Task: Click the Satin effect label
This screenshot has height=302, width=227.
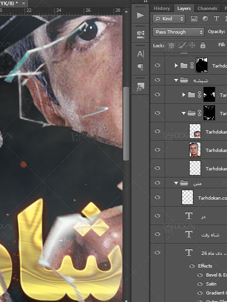Action: pos(211,284)
